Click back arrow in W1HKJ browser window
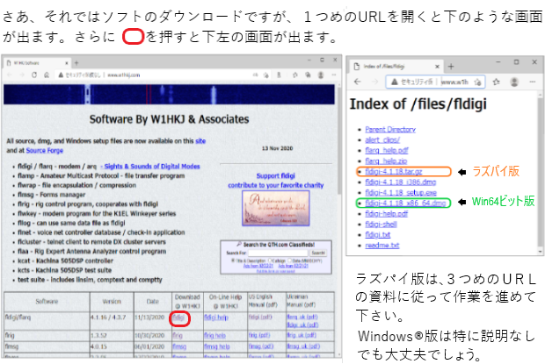545x364 pixels. 10,75
